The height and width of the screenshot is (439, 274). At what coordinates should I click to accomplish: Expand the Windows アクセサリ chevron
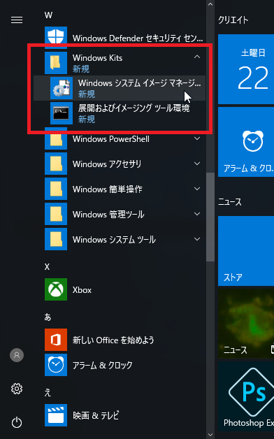197,164
